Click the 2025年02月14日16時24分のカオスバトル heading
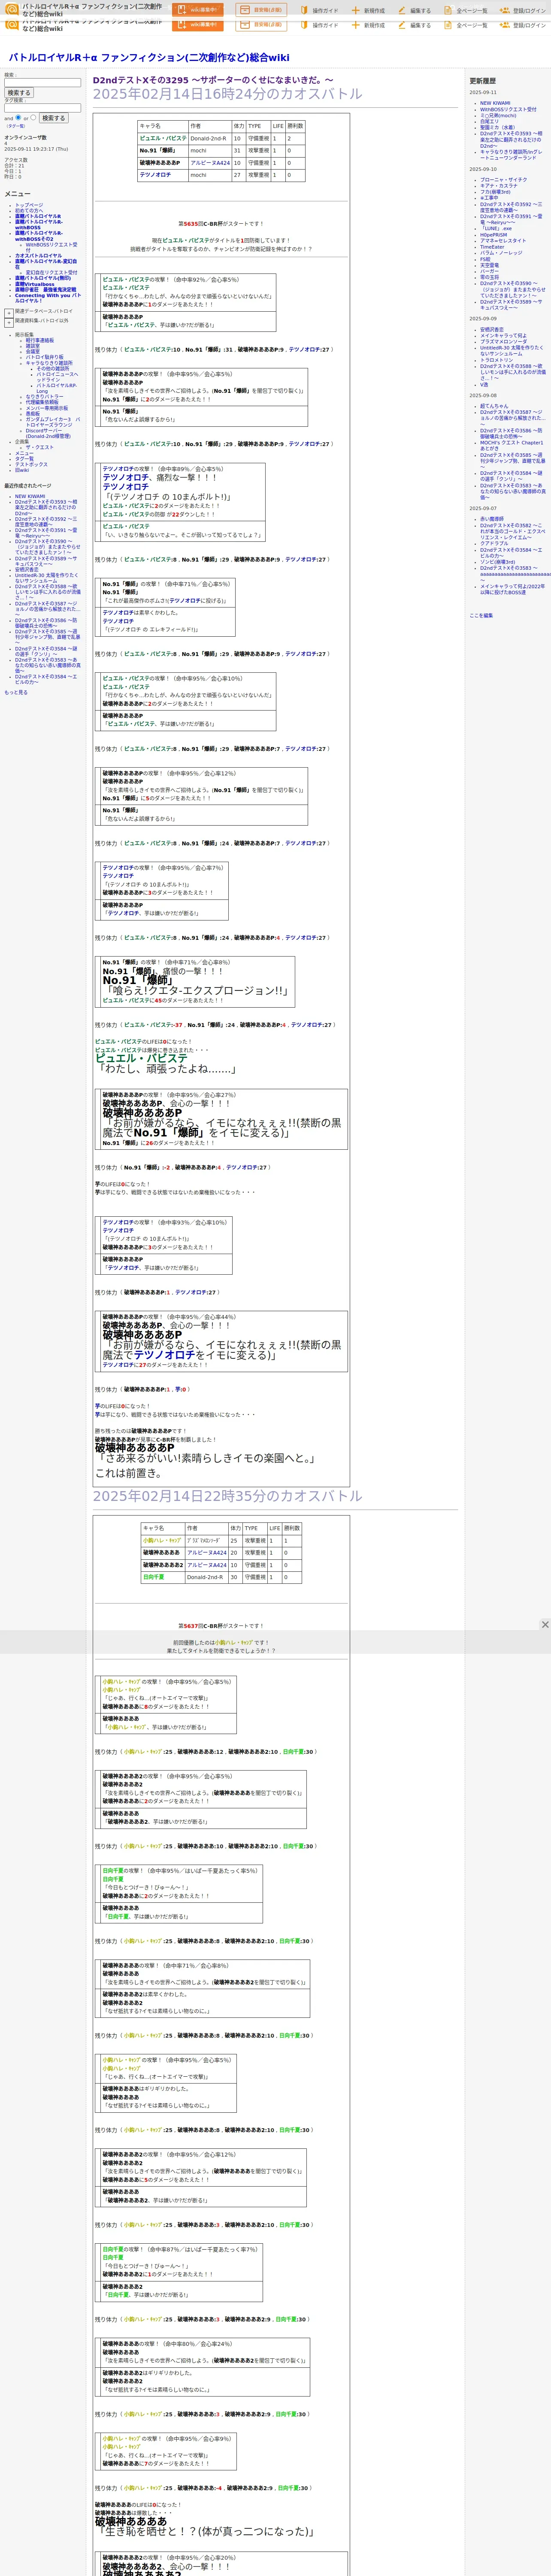551x2576 pixels. pos(228,94)
